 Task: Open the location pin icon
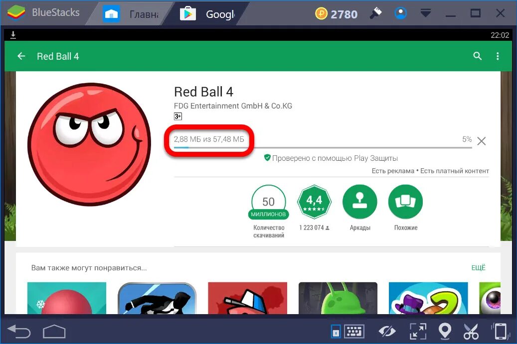point(445,331)
